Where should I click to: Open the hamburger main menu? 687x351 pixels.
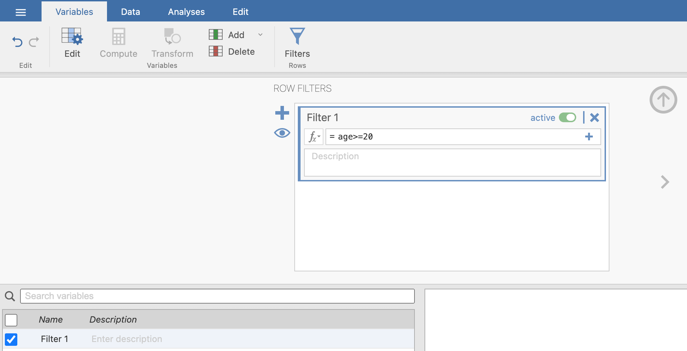pos(20,11)
